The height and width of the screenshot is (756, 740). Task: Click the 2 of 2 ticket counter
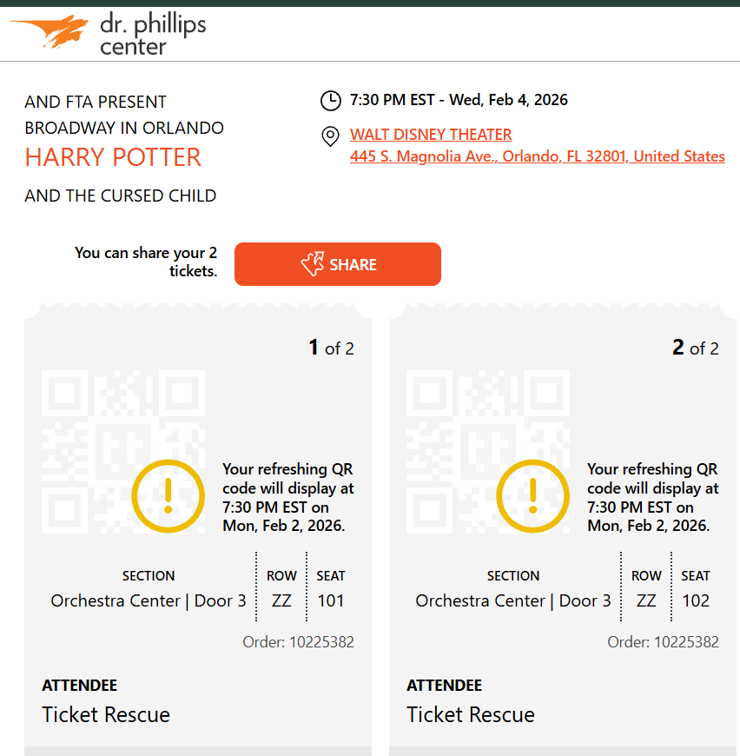point(696,348)
